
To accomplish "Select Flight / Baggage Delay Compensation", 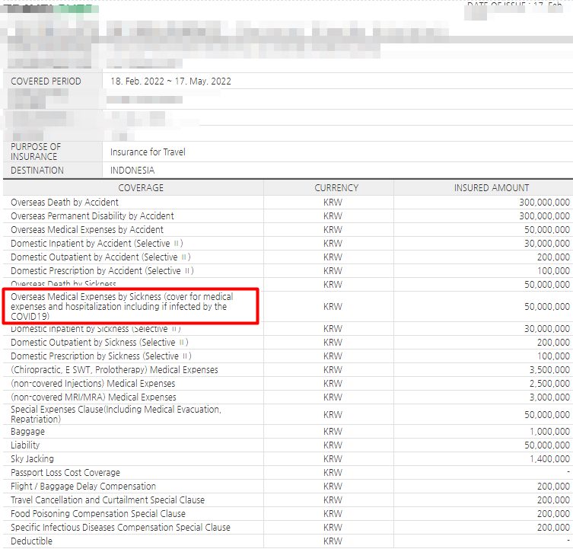I will coord(83,486).
